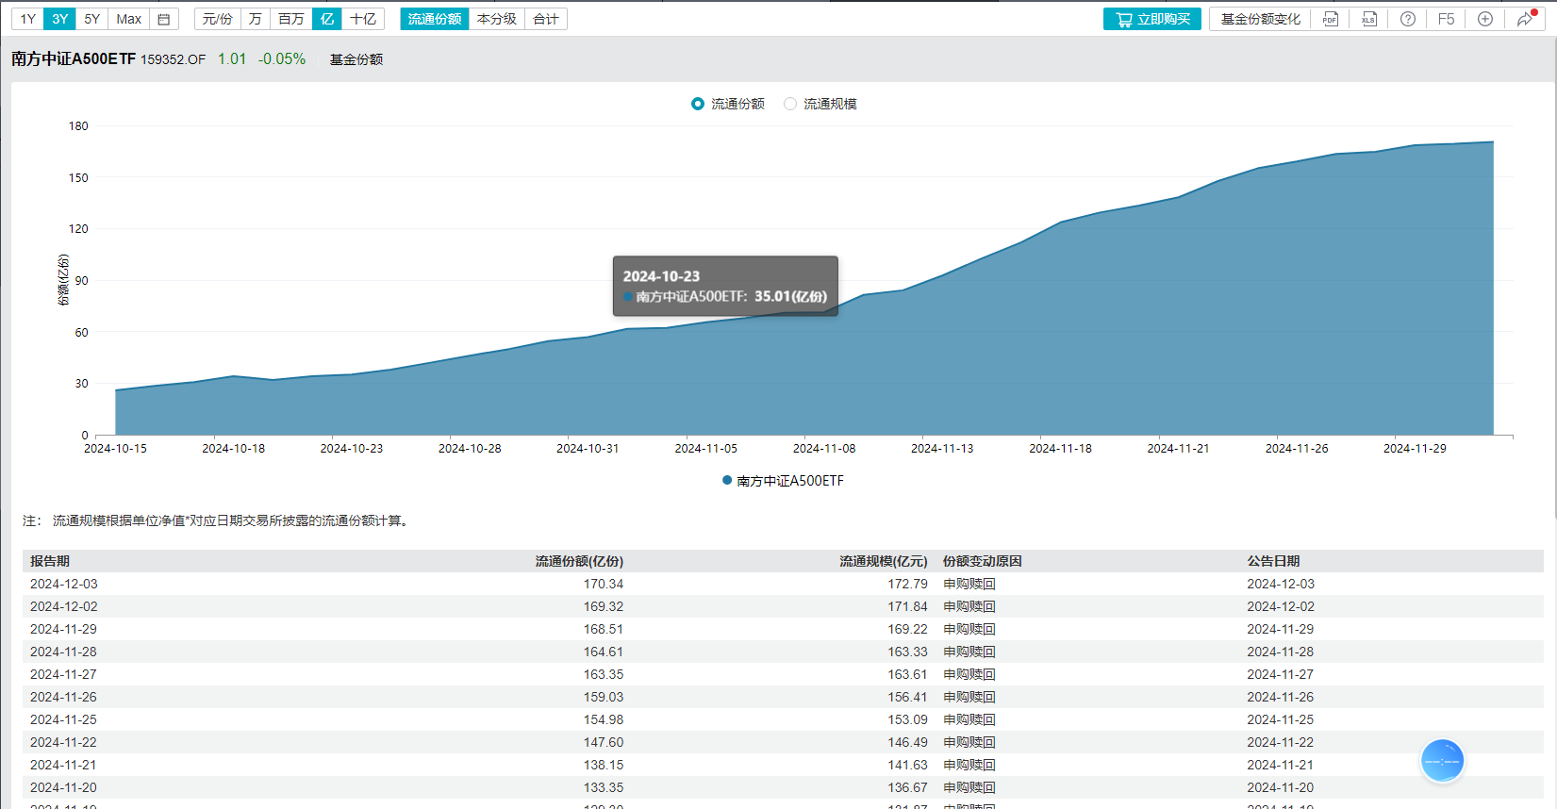Open the help question mark icon

(1407, 19)
